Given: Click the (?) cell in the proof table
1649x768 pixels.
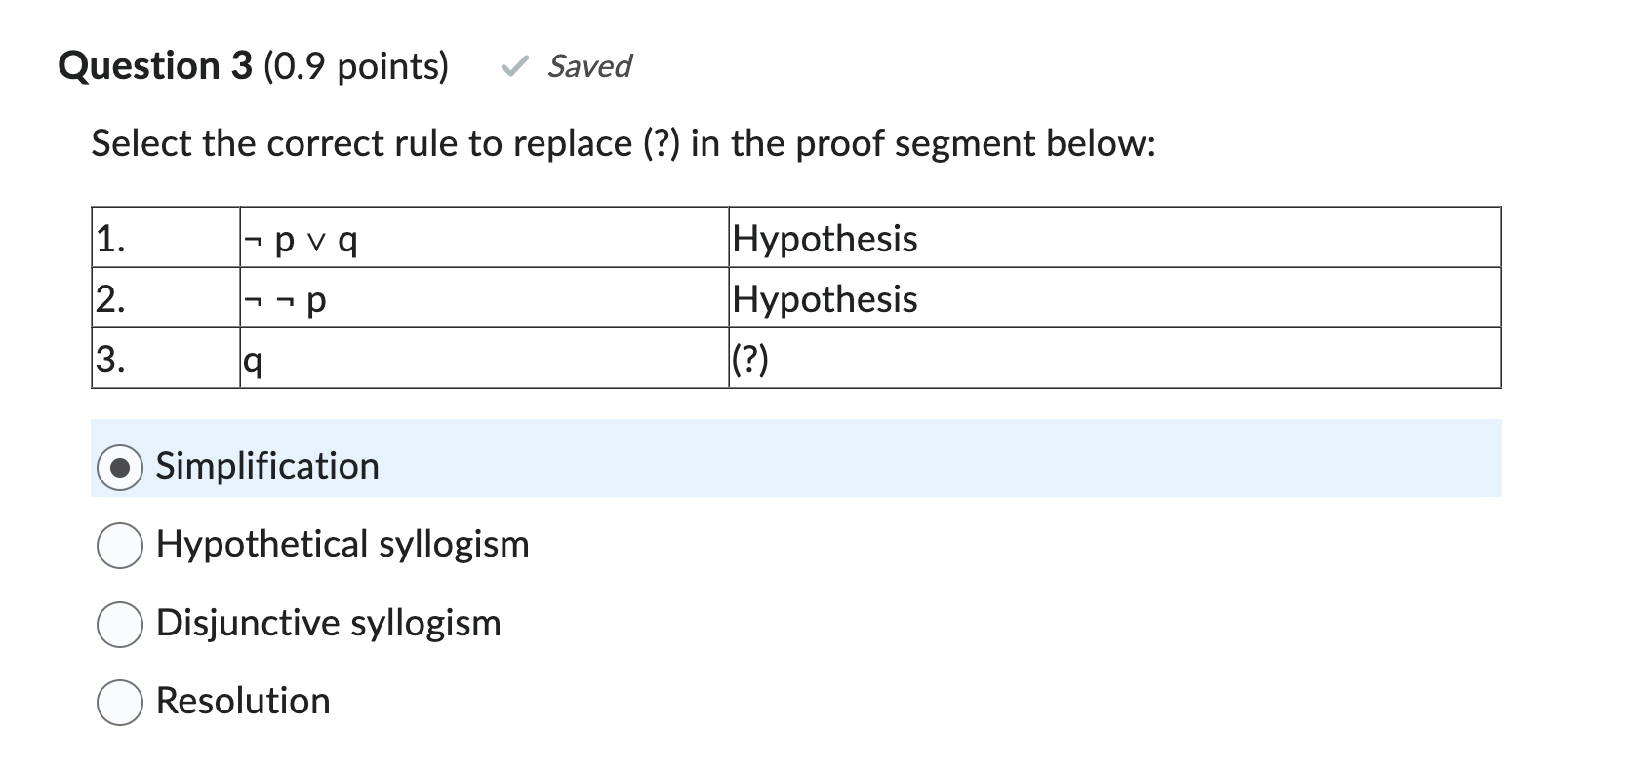Looking at the screenshot, I should click(1114, 359).
